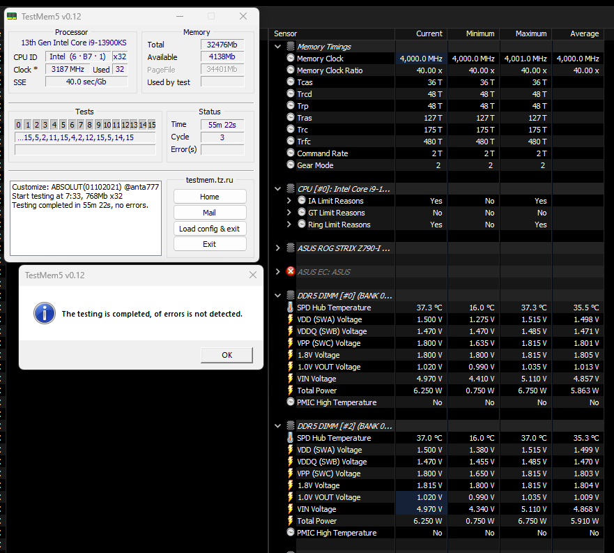Click the Tcas sensor icon

coord(290,82)
